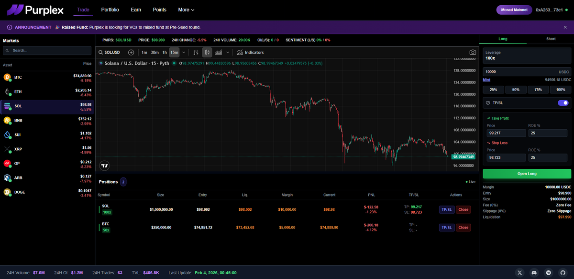
Task: Open the Earn tab
Action: pyautogui.click(x=136, y=10)
